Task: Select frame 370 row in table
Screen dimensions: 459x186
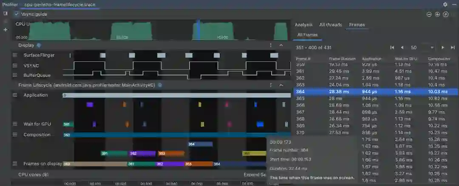Action: pyautogui.click(x=376, y=132)
